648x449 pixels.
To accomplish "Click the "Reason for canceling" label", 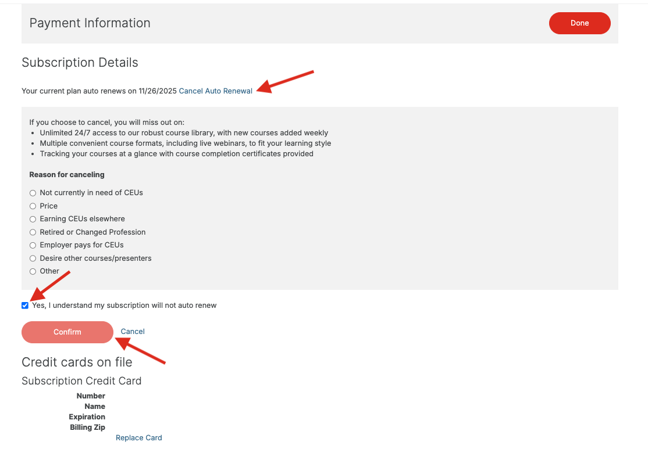I will click(x=67, y=174).
